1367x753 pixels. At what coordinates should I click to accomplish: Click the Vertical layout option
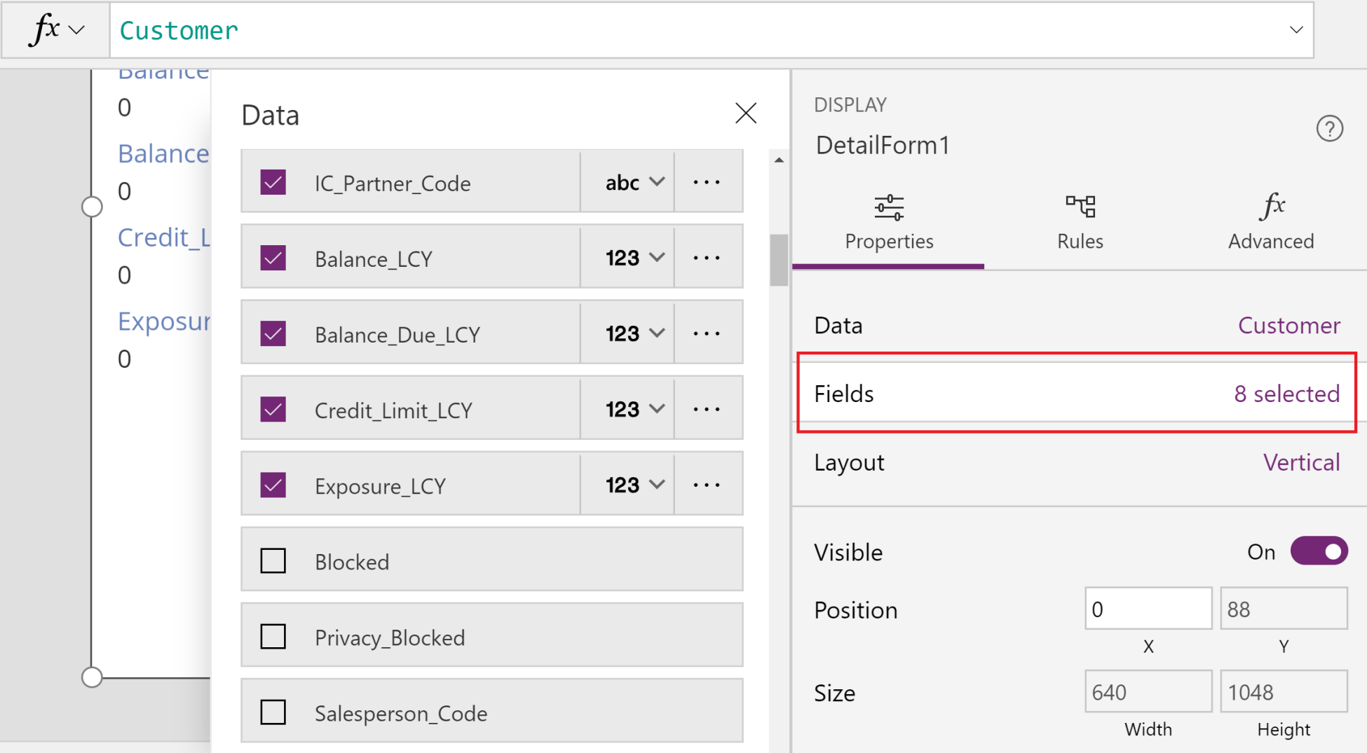coord(1302,462)
